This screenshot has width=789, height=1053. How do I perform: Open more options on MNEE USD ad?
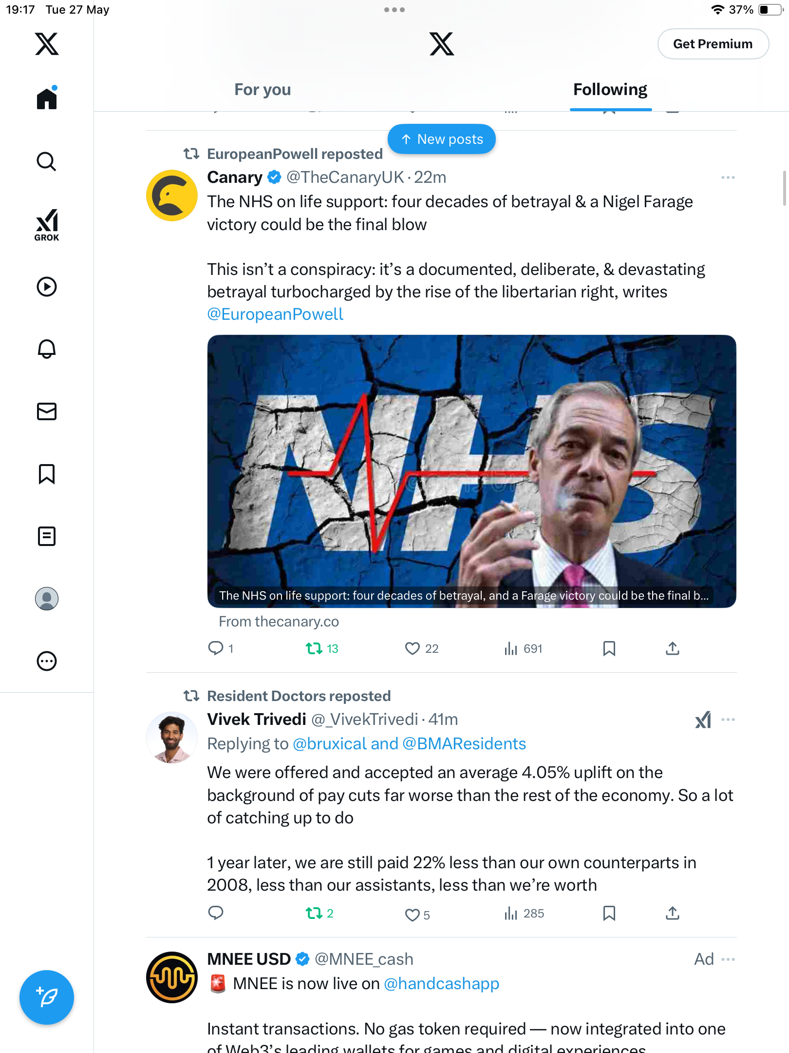point(728,959)
